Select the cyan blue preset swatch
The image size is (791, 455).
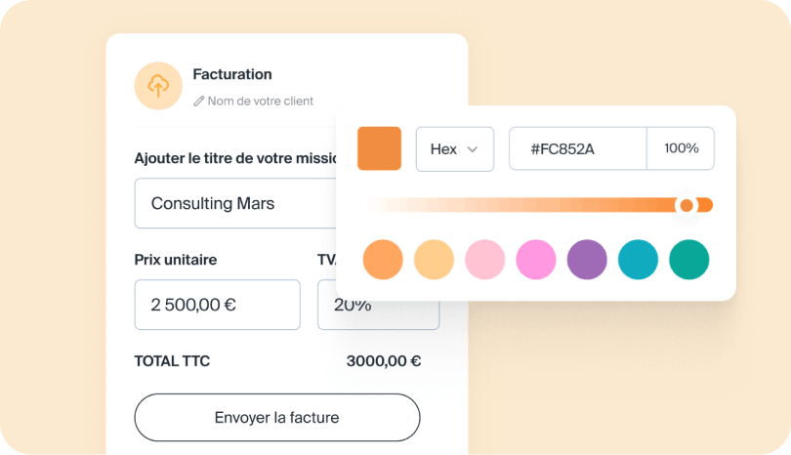pyautogui.click(x=639, y=260)
